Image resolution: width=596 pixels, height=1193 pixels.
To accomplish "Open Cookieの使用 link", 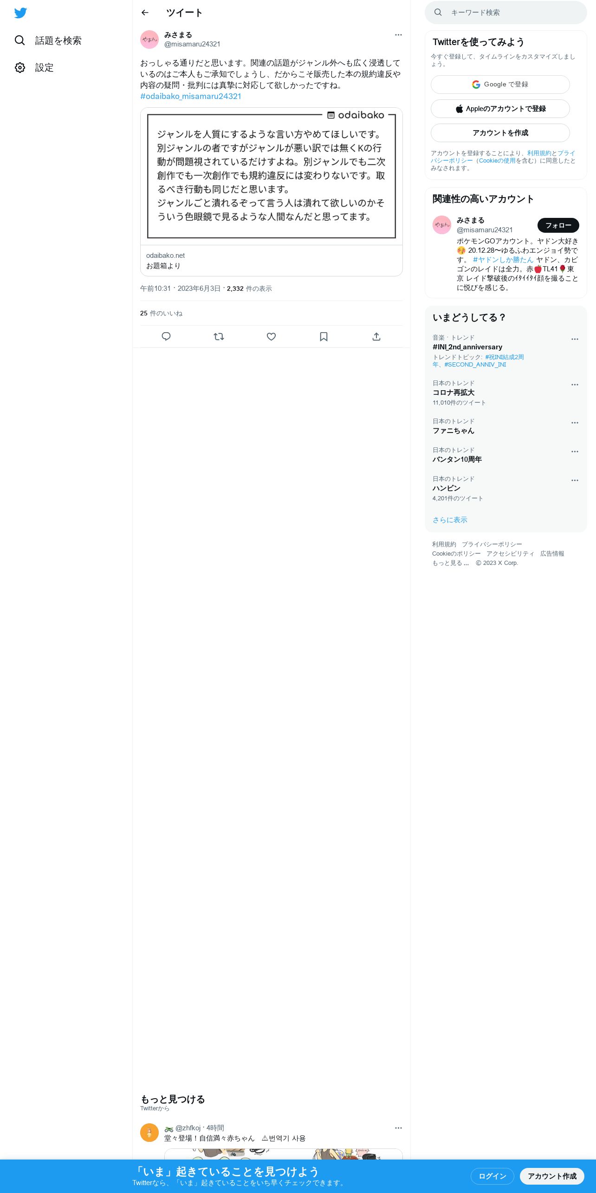I will (x=497, y=161).
